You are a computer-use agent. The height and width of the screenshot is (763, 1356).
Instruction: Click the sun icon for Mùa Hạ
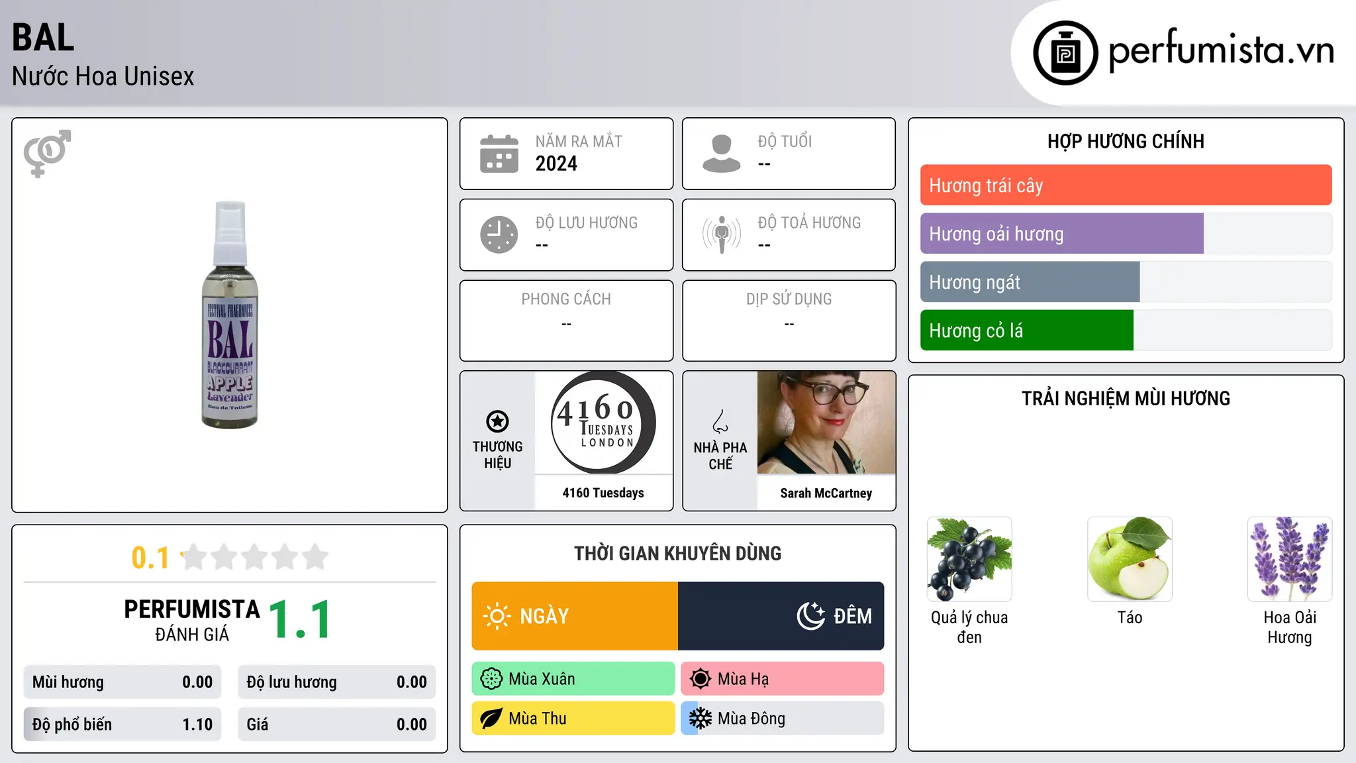(701, 679)
